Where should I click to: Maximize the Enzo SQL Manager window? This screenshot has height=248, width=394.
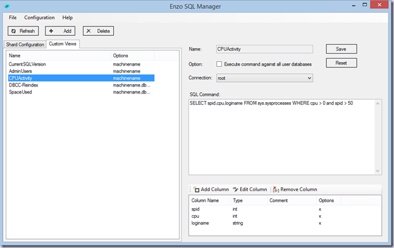click(365, 5)
